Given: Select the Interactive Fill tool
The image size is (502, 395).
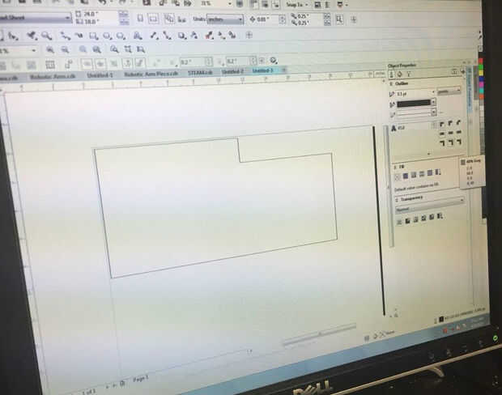Looking at the screenshot, I should (x=221, y=36).
